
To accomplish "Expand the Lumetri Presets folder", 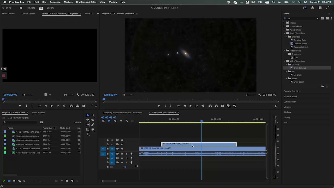I will (284, 26).
